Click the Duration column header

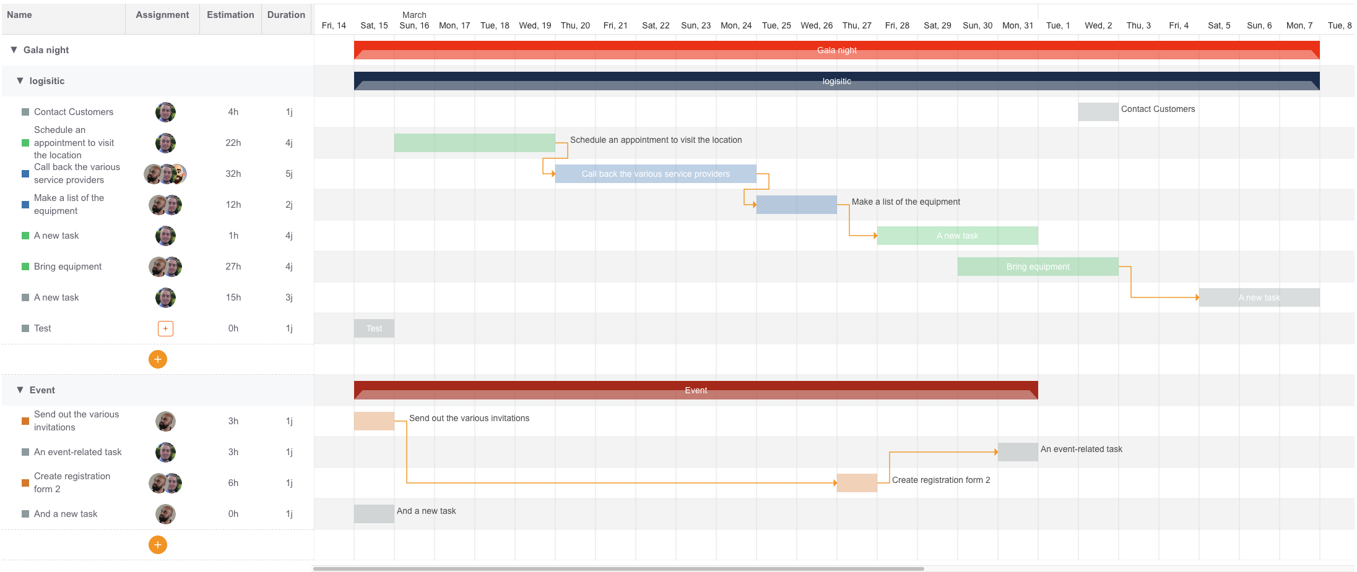point(286,15)
